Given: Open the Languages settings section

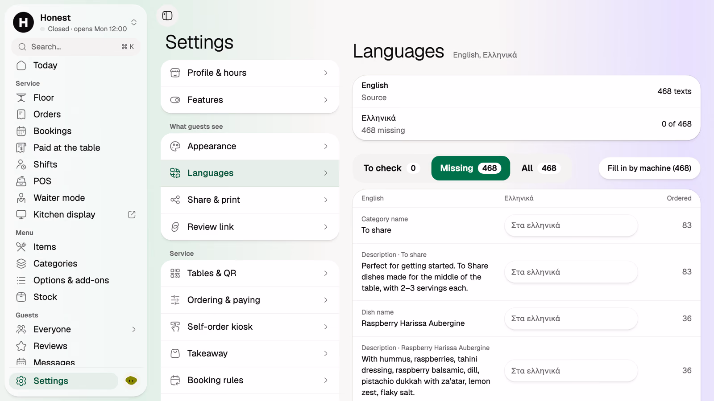Looking at the screenshot, I should click(250, 173).
